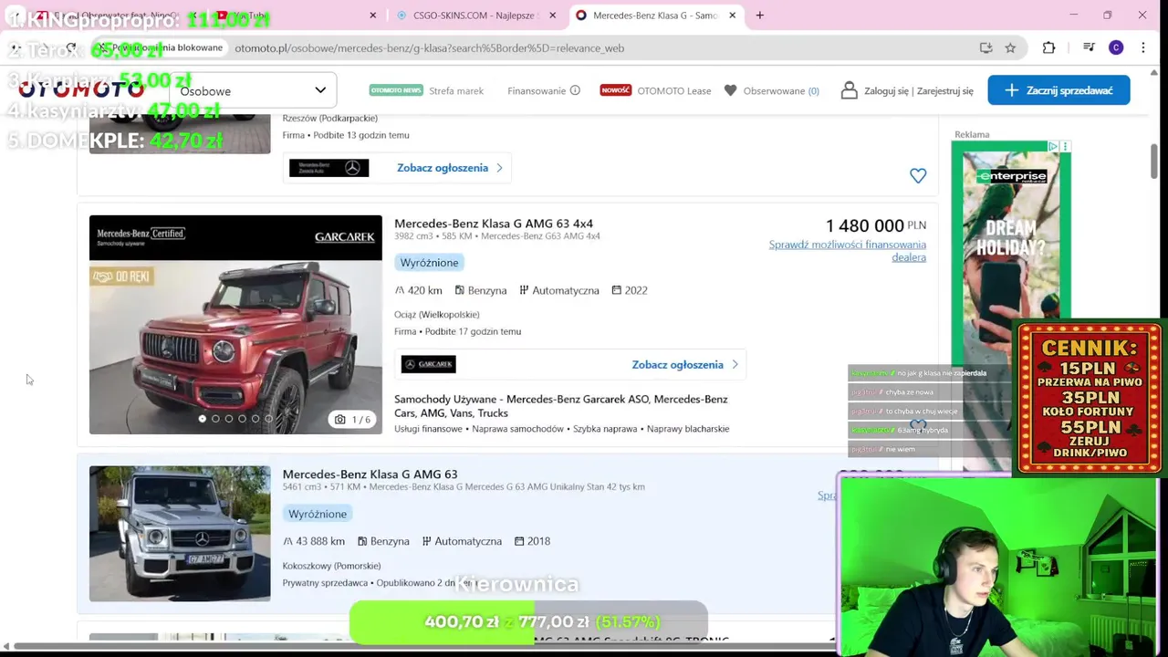The height and width of the screenshot is (657, 1168).
Task: Open OTOMOTO News Strefa marek link
Action: pos(426,90)
